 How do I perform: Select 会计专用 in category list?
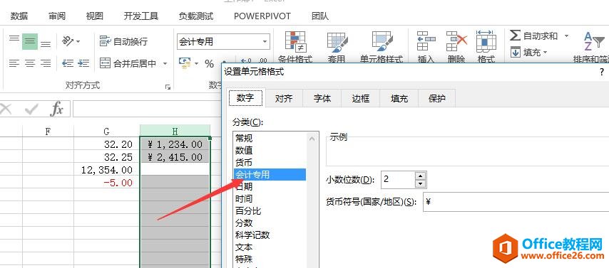coord(270,175)
